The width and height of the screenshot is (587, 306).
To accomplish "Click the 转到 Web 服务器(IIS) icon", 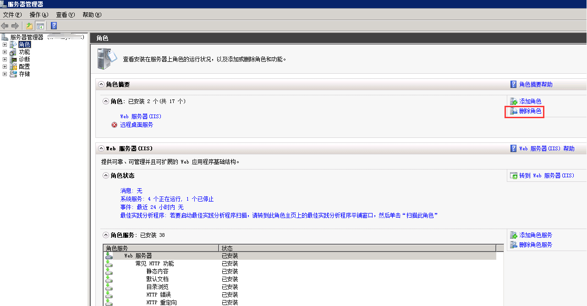I will (514, 175).
